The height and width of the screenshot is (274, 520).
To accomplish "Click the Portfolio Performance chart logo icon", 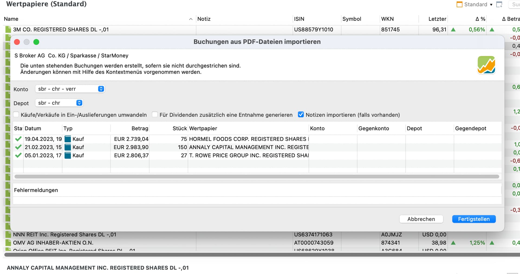I will 486,65.
